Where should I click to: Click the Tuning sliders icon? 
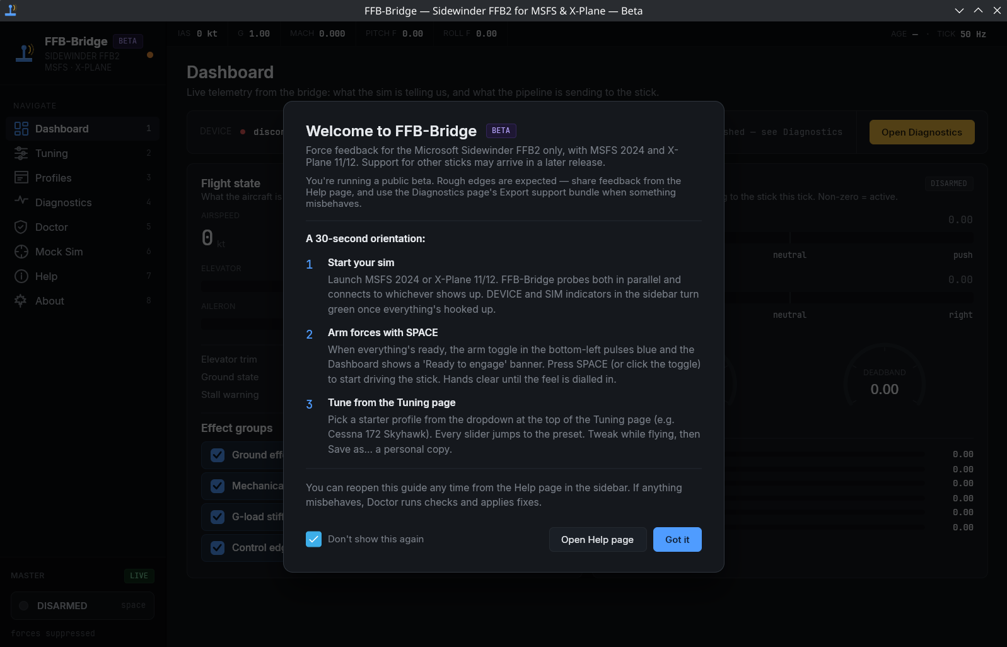coord(21,153)
